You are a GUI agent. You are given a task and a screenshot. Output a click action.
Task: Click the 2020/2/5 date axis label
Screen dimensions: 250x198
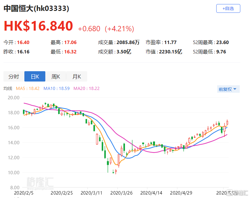coord(24,193)
